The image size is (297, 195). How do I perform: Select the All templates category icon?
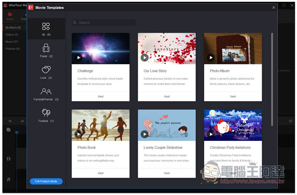pyautogui.click(x=46, y=26)
